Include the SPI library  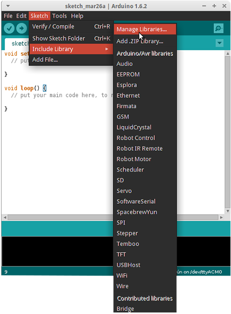pyautogui.click(x=145, y=223)
